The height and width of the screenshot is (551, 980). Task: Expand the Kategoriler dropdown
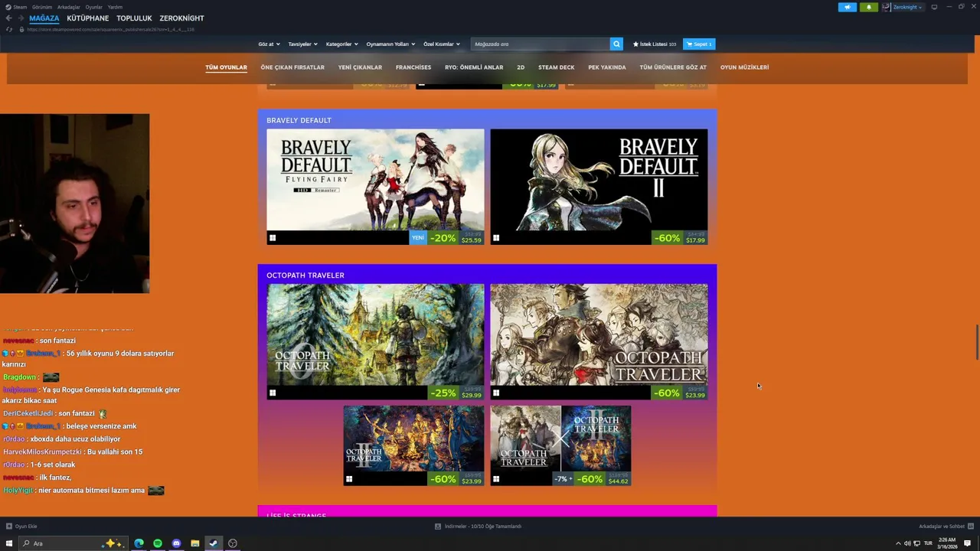click(341, 44)
